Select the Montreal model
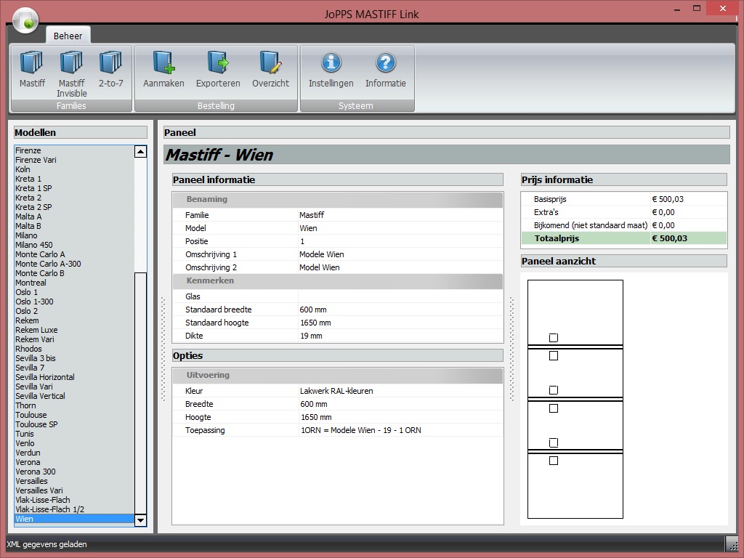Viewport: 744px width, 558px height. 74,283
